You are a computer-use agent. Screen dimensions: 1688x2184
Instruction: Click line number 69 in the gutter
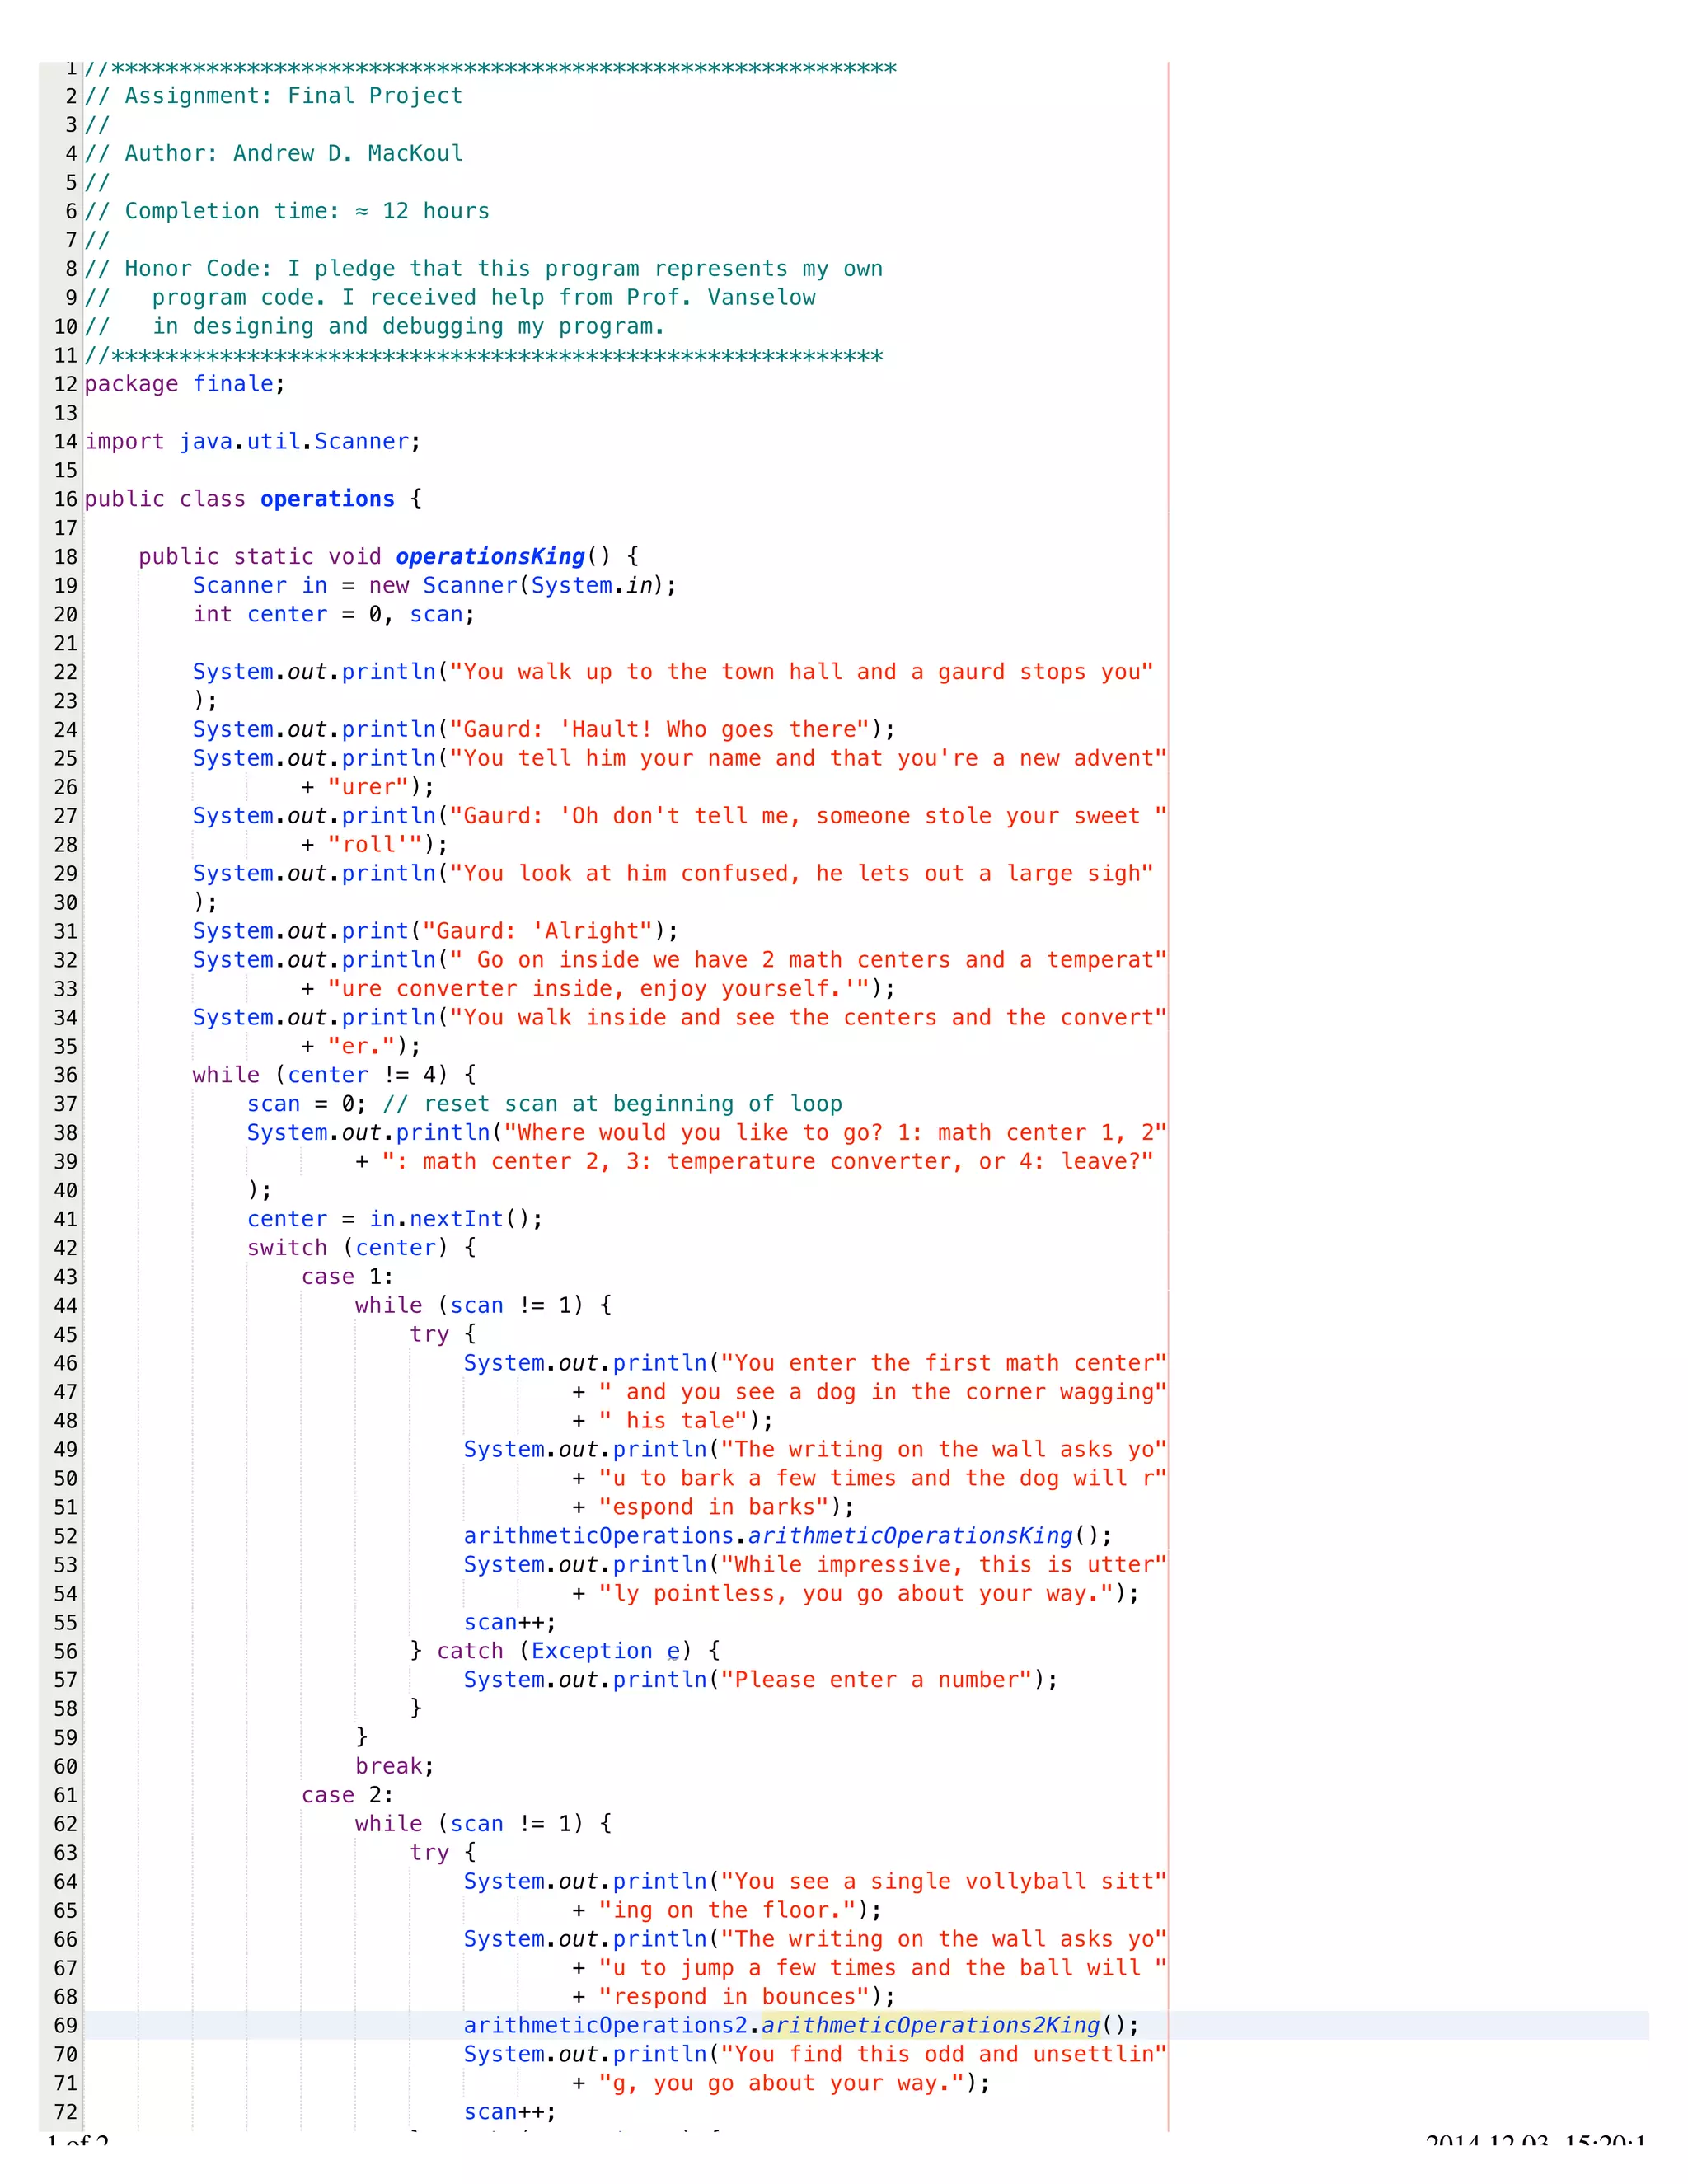(x=65, y=2026)
